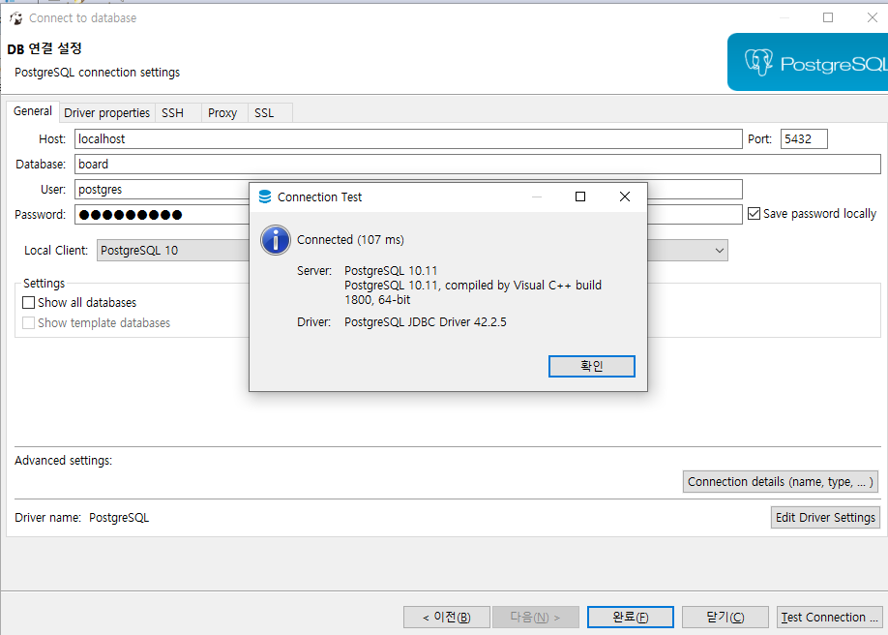Click the 닫기(C) close button
The width and height of the screenshot is (888, 635).
click(x=725, y=617)
